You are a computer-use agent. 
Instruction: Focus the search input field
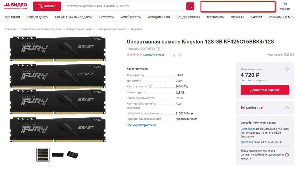tap(125, 6)
